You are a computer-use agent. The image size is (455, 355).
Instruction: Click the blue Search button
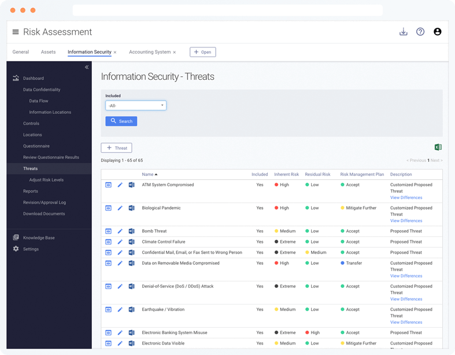click(121, 121)
